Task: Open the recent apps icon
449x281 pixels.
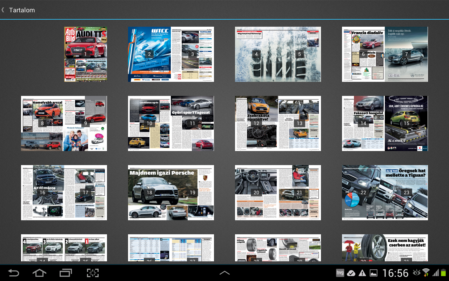Action: click(x=66, y=273)
